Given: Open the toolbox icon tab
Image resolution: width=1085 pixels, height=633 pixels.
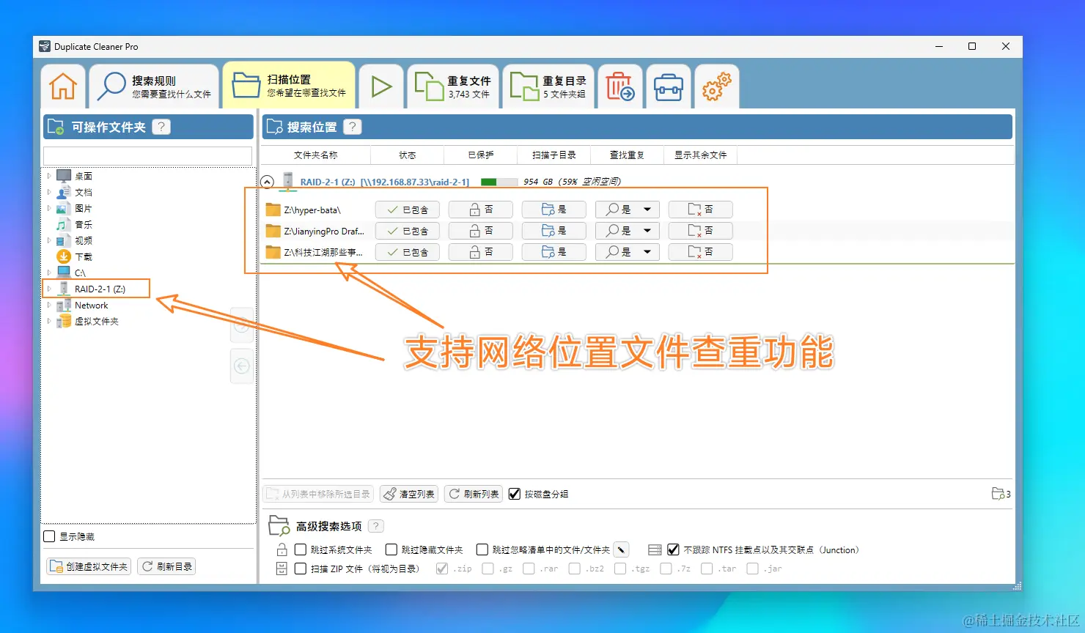Looking at the screenshot, I should (x=669, y=86).
